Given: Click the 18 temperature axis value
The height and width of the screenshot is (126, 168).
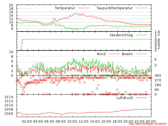Looking at the screenshot, I should (x=11, y=9).
